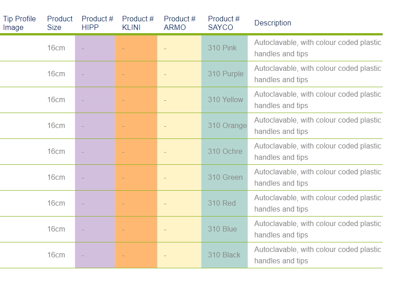
Task: Click the 310 Ochre product number
Action: tap(225, 152)
